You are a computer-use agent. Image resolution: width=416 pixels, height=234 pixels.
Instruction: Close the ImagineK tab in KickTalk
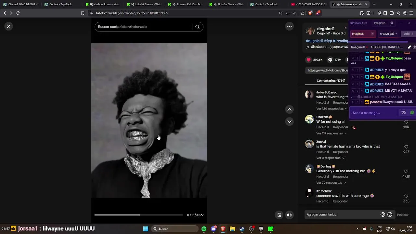pos(372,34)
